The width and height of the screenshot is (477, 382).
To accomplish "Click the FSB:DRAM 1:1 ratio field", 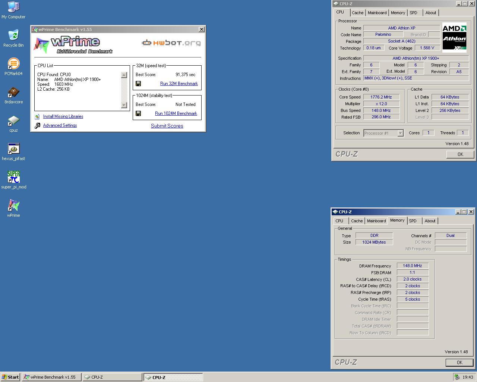I will click(x=413, y=273).
